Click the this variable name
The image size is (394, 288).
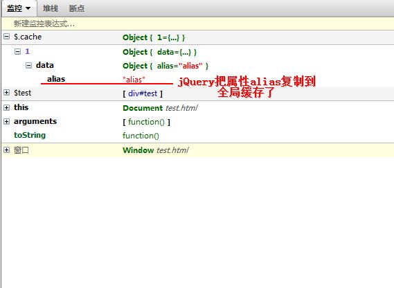pos(21,107)
